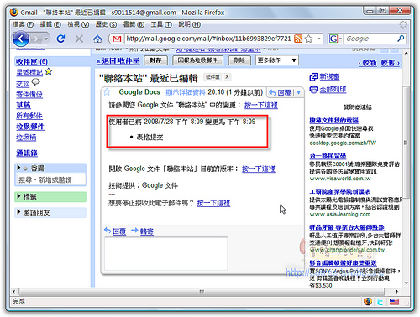Click inside the Google search box
This screenshot has height=317, width=420.
pos(370,39)
